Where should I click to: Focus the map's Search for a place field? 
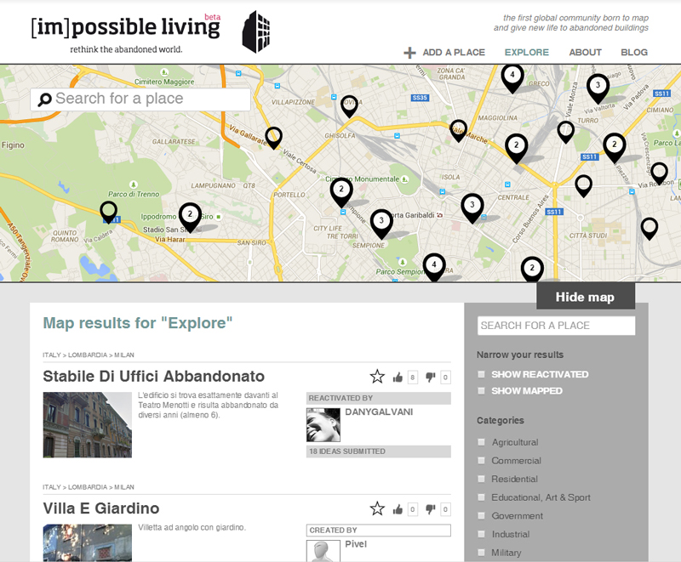click(140, 99)
